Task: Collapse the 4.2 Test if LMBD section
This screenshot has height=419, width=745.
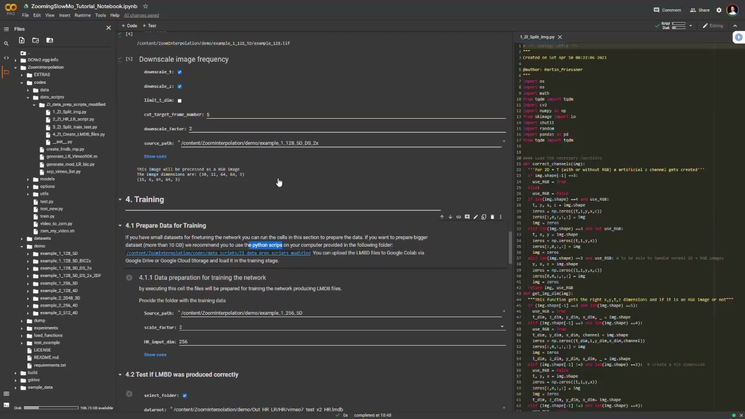Action: (x=120, y=375)
